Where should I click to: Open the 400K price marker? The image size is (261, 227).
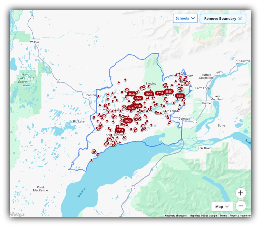coord(128,121)
